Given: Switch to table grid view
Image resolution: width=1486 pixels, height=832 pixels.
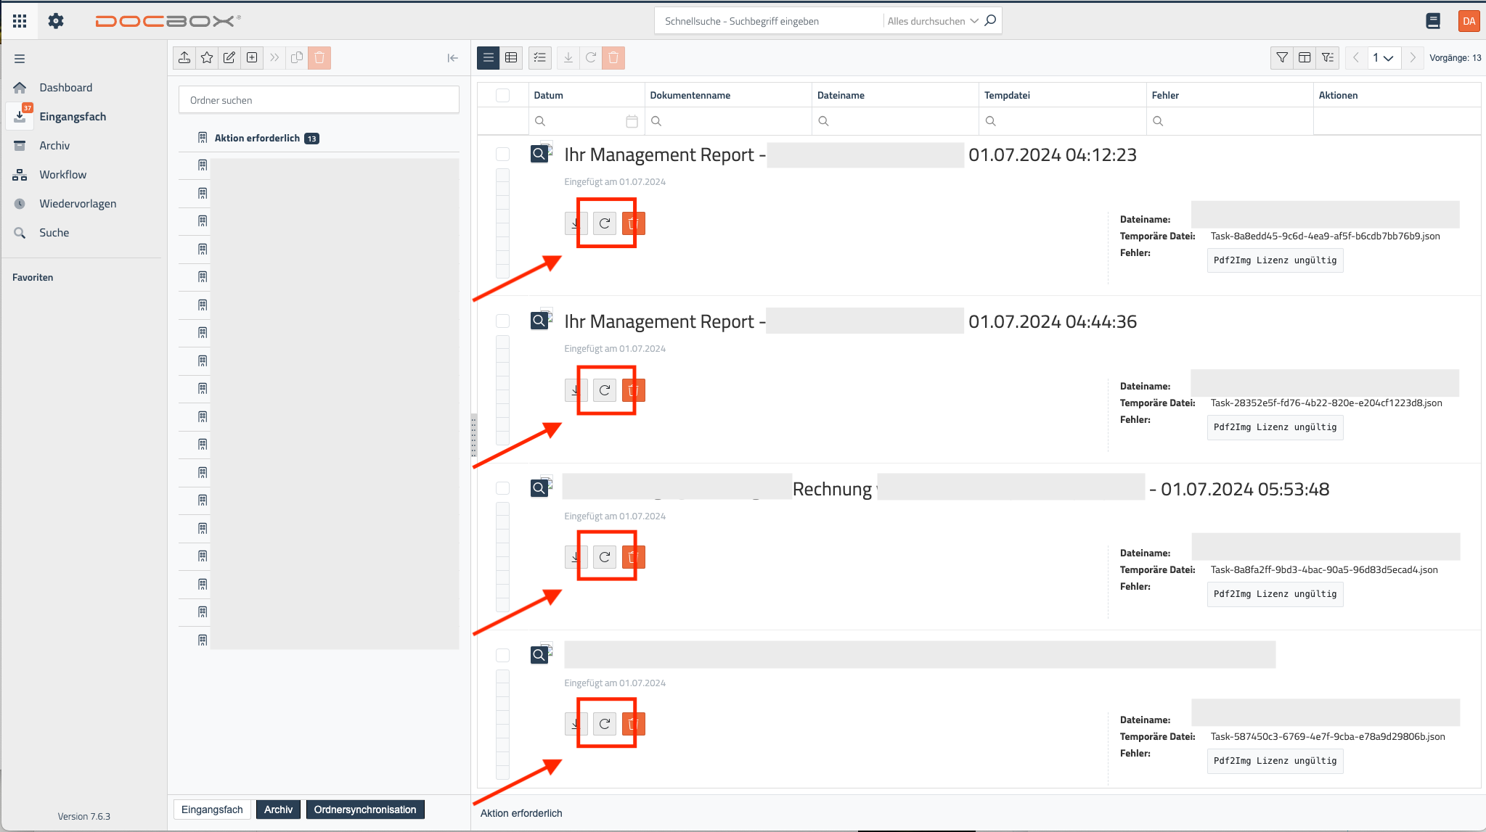Looking at the screenshot, I should (511, 58).
